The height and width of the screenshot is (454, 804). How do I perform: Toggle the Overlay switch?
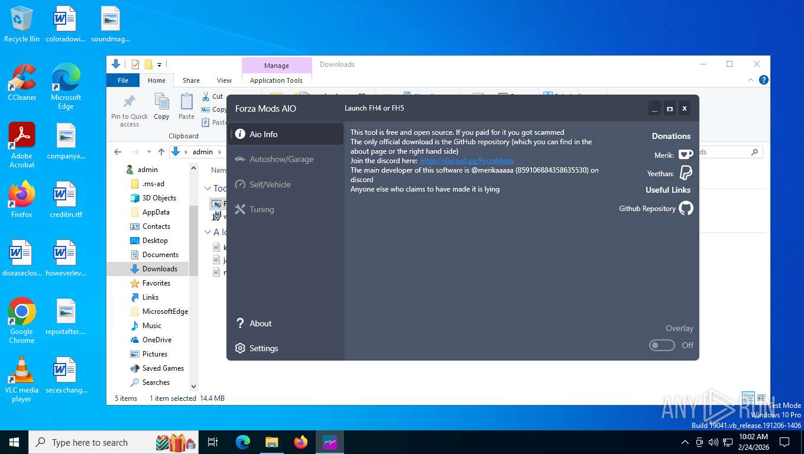click(x=662, y=345)
